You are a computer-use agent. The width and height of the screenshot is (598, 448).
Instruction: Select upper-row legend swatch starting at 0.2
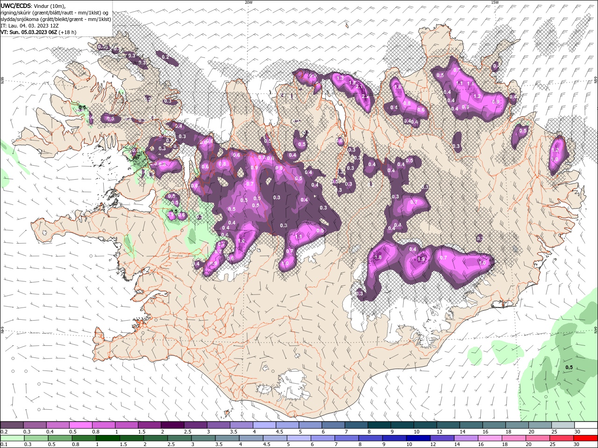(12, 425)
